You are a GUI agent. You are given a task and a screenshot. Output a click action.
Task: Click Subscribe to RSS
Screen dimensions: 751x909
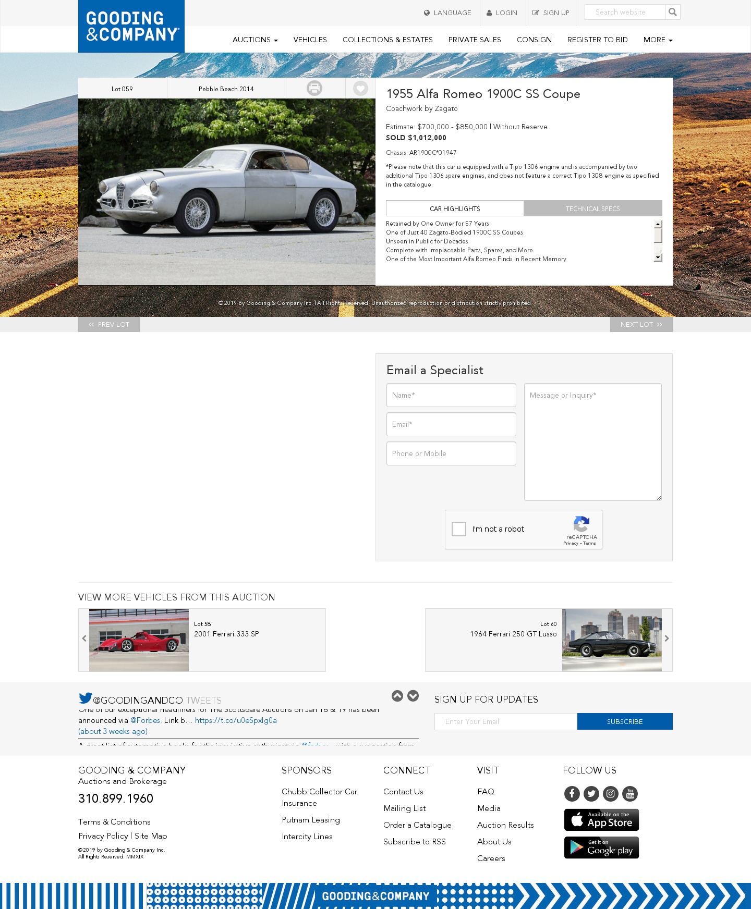pos(415,842)
